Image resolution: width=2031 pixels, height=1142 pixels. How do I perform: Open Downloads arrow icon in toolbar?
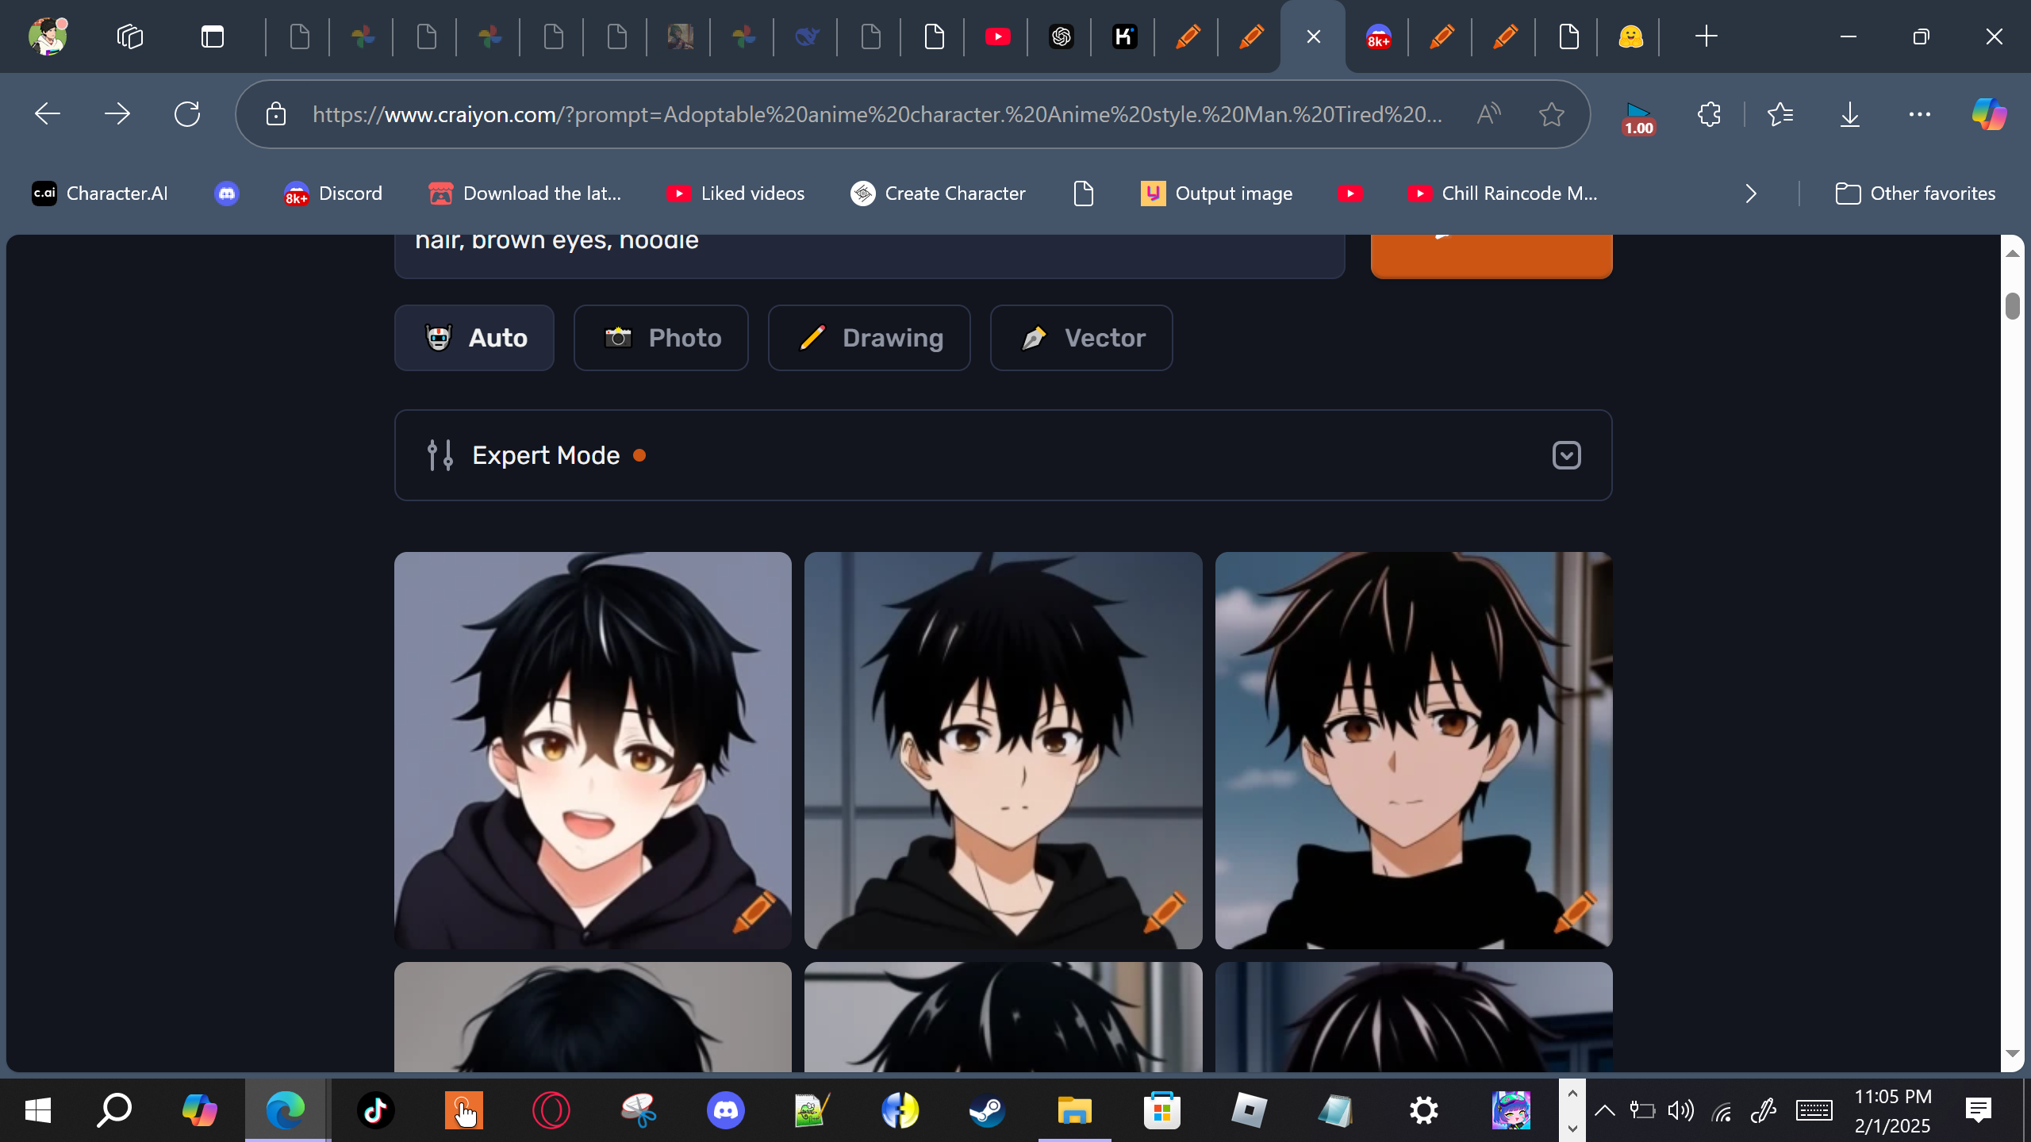pyautogui.click(x=1849, y=114)
